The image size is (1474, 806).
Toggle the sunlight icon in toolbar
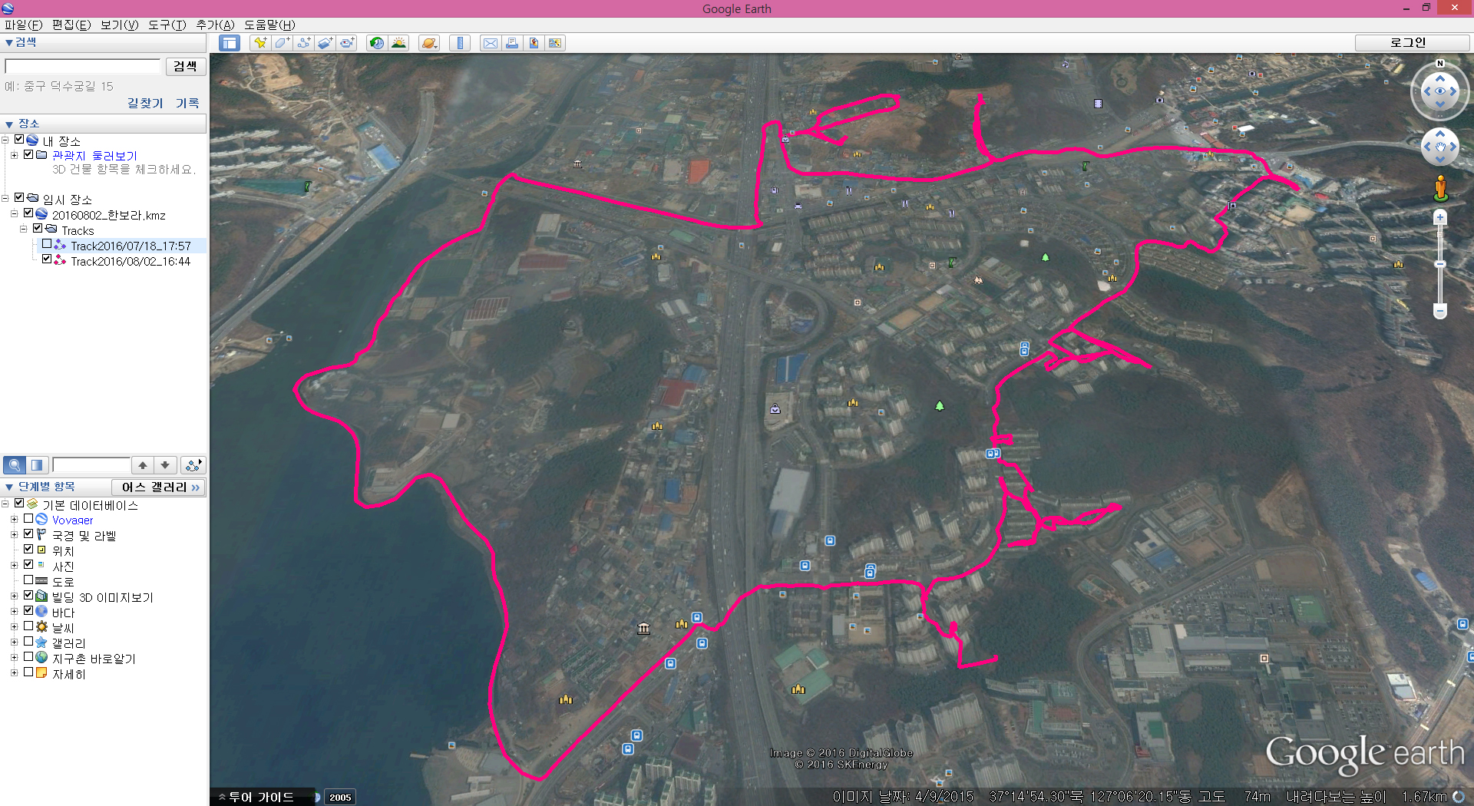point(398,43)
